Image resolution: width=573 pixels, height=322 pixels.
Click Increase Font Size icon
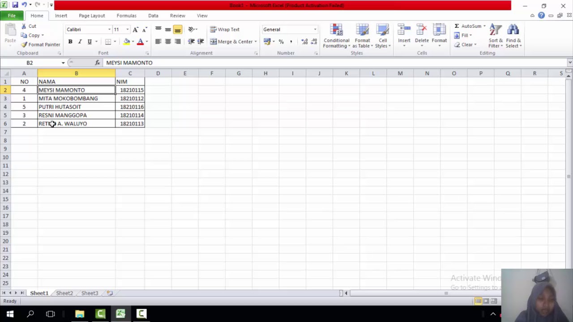136,30
